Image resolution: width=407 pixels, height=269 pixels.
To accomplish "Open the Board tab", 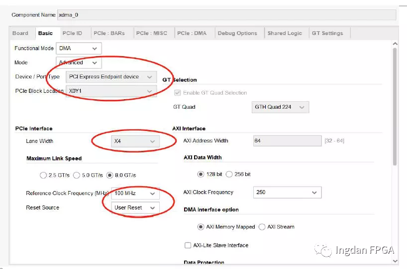I will click(20, 33).
